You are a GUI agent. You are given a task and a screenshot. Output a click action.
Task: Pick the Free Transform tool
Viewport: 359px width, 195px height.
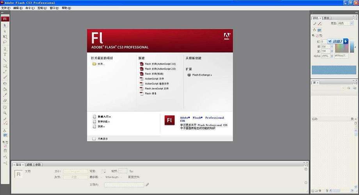[5, 37]
